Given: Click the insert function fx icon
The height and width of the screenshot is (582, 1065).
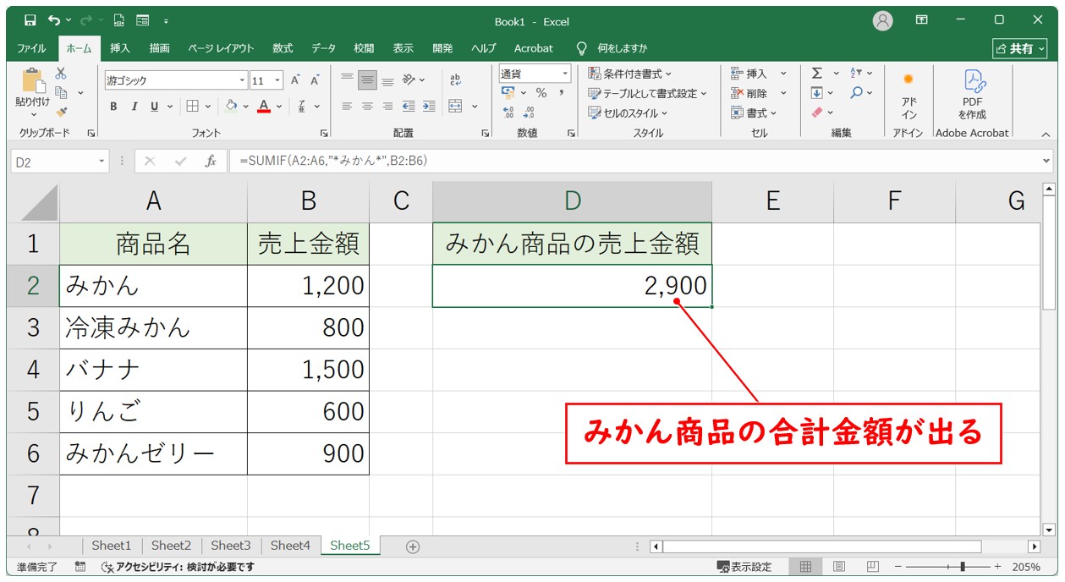Looking at the screenshot, I should 211,162.
